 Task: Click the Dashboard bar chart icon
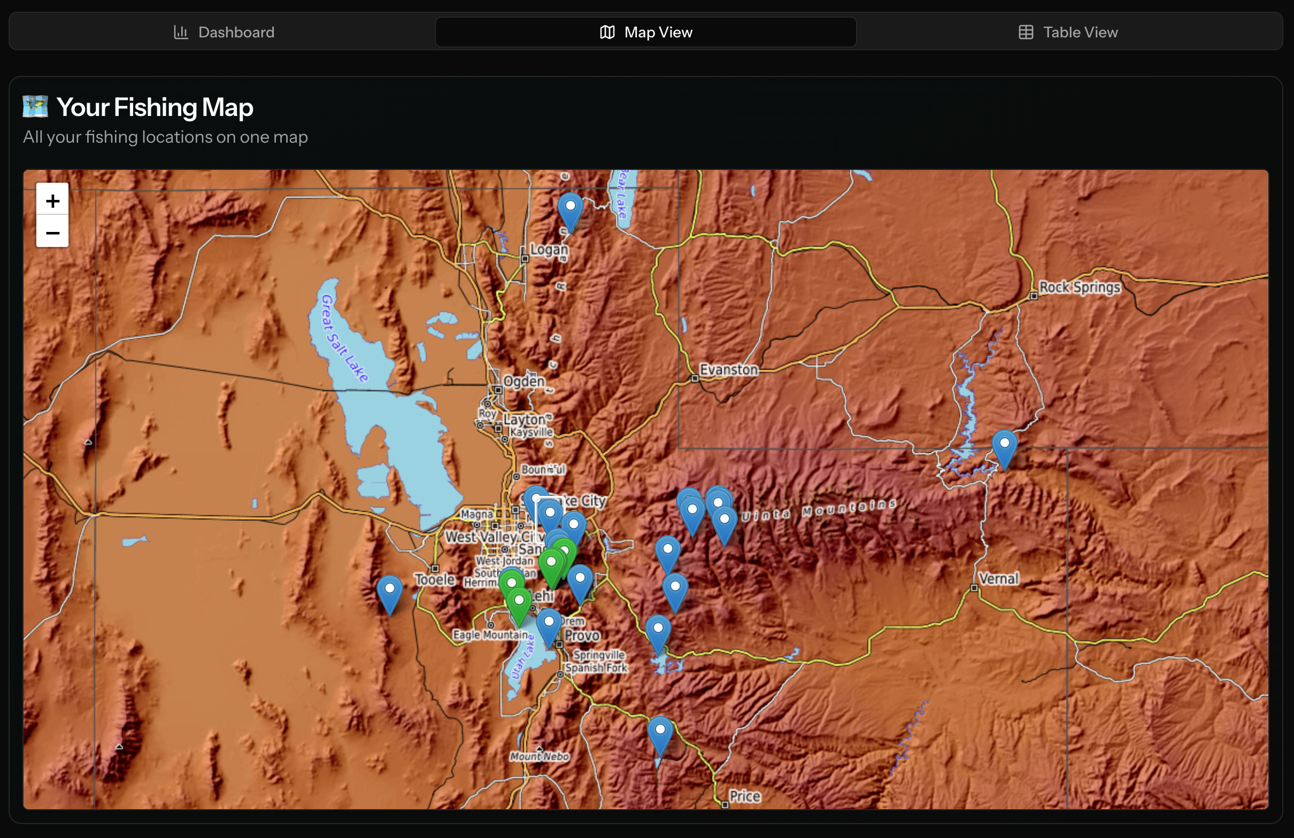tap(181, 32)
